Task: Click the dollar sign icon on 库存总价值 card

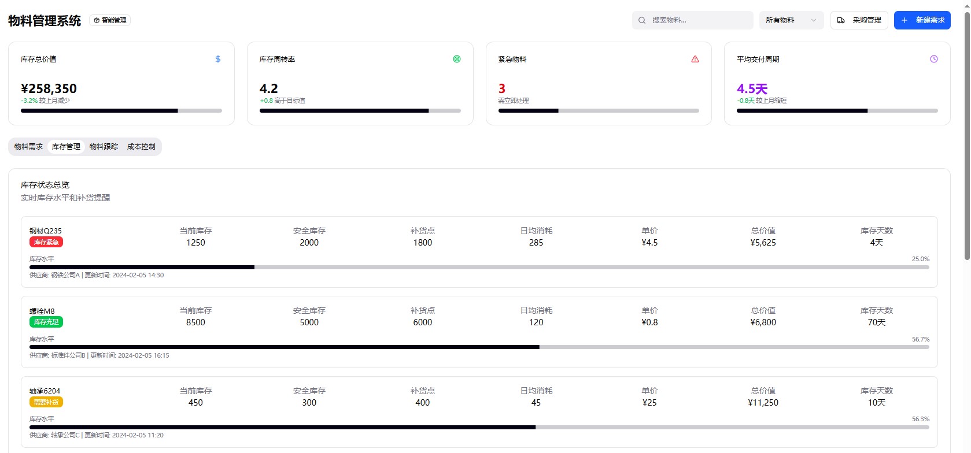Action: coord(218,59)
